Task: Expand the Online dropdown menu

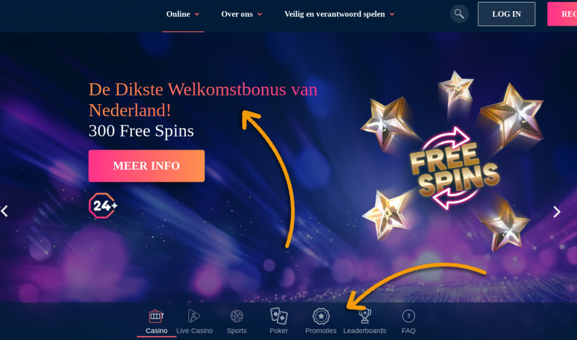Action: pos(183,14)
